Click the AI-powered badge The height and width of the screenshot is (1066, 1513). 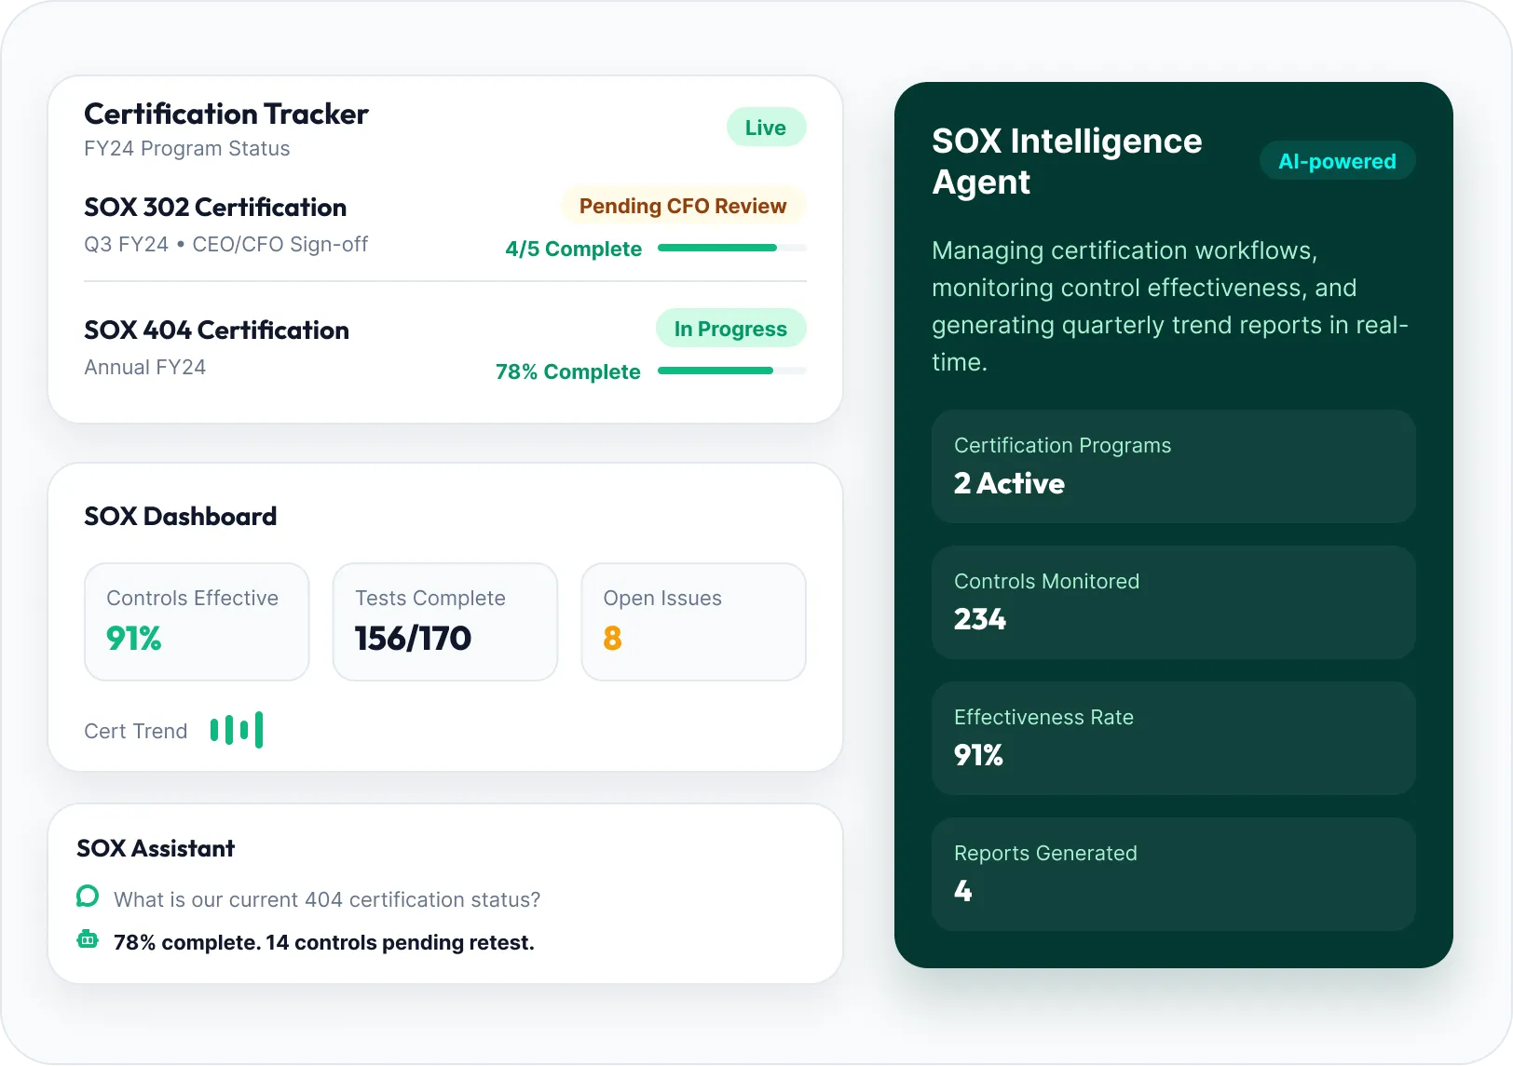[1337, 161]
